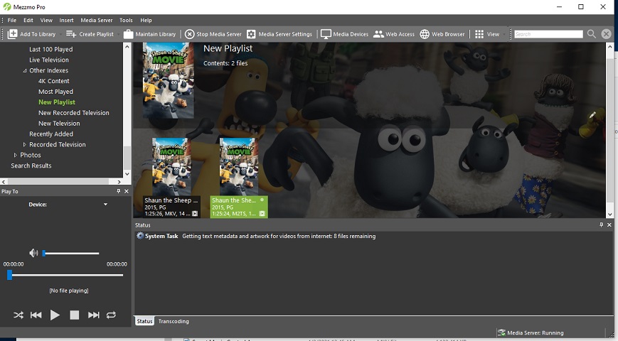
Task: Switch to the Status tab
Action: coord(144,321)
